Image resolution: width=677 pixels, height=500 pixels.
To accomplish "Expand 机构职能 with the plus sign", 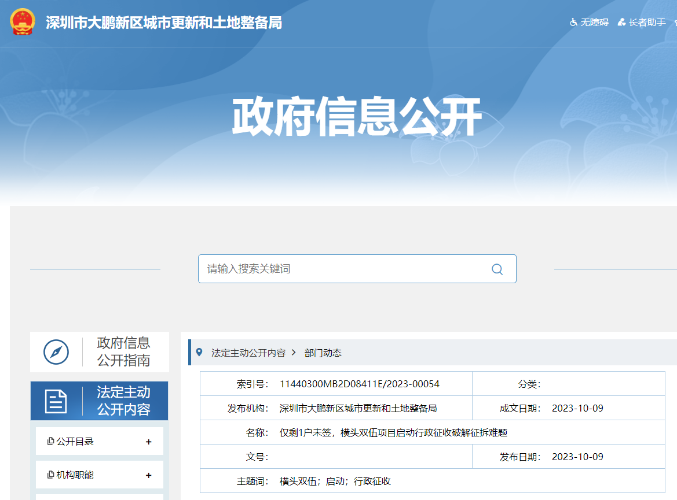I will click(149, 475).
